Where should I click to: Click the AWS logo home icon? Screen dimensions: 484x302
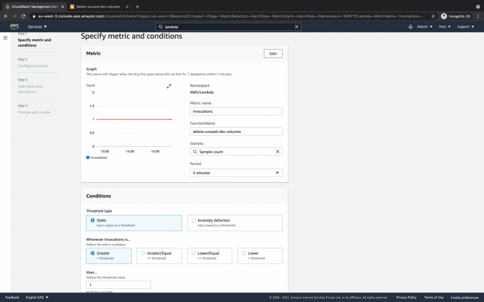14,26
